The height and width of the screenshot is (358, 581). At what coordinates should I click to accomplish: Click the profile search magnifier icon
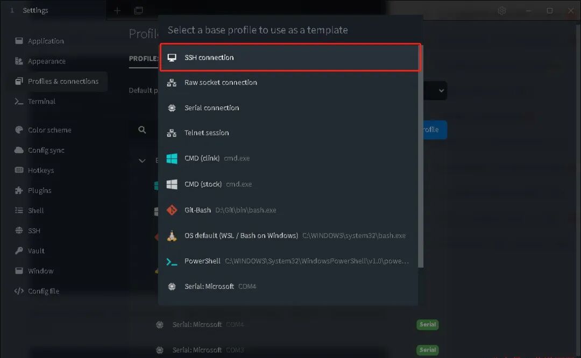[x=142, y=130]
